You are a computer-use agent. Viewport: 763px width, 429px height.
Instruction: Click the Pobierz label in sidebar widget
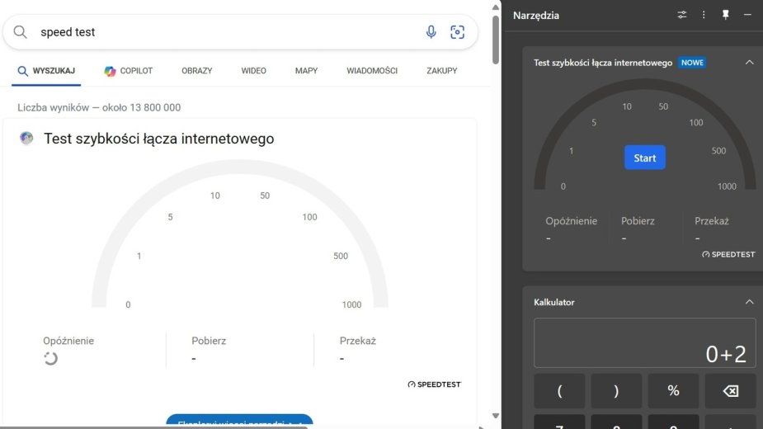point(638,221)
